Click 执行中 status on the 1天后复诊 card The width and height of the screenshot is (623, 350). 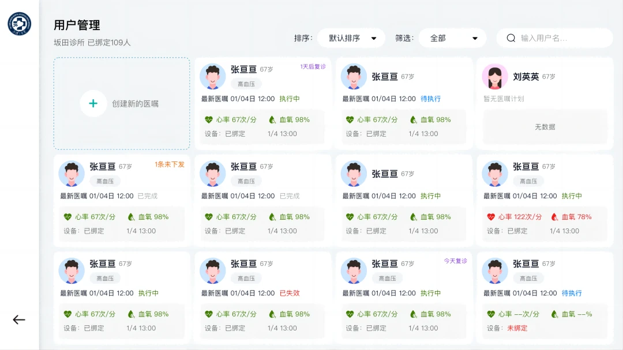(x=290, y=99)
